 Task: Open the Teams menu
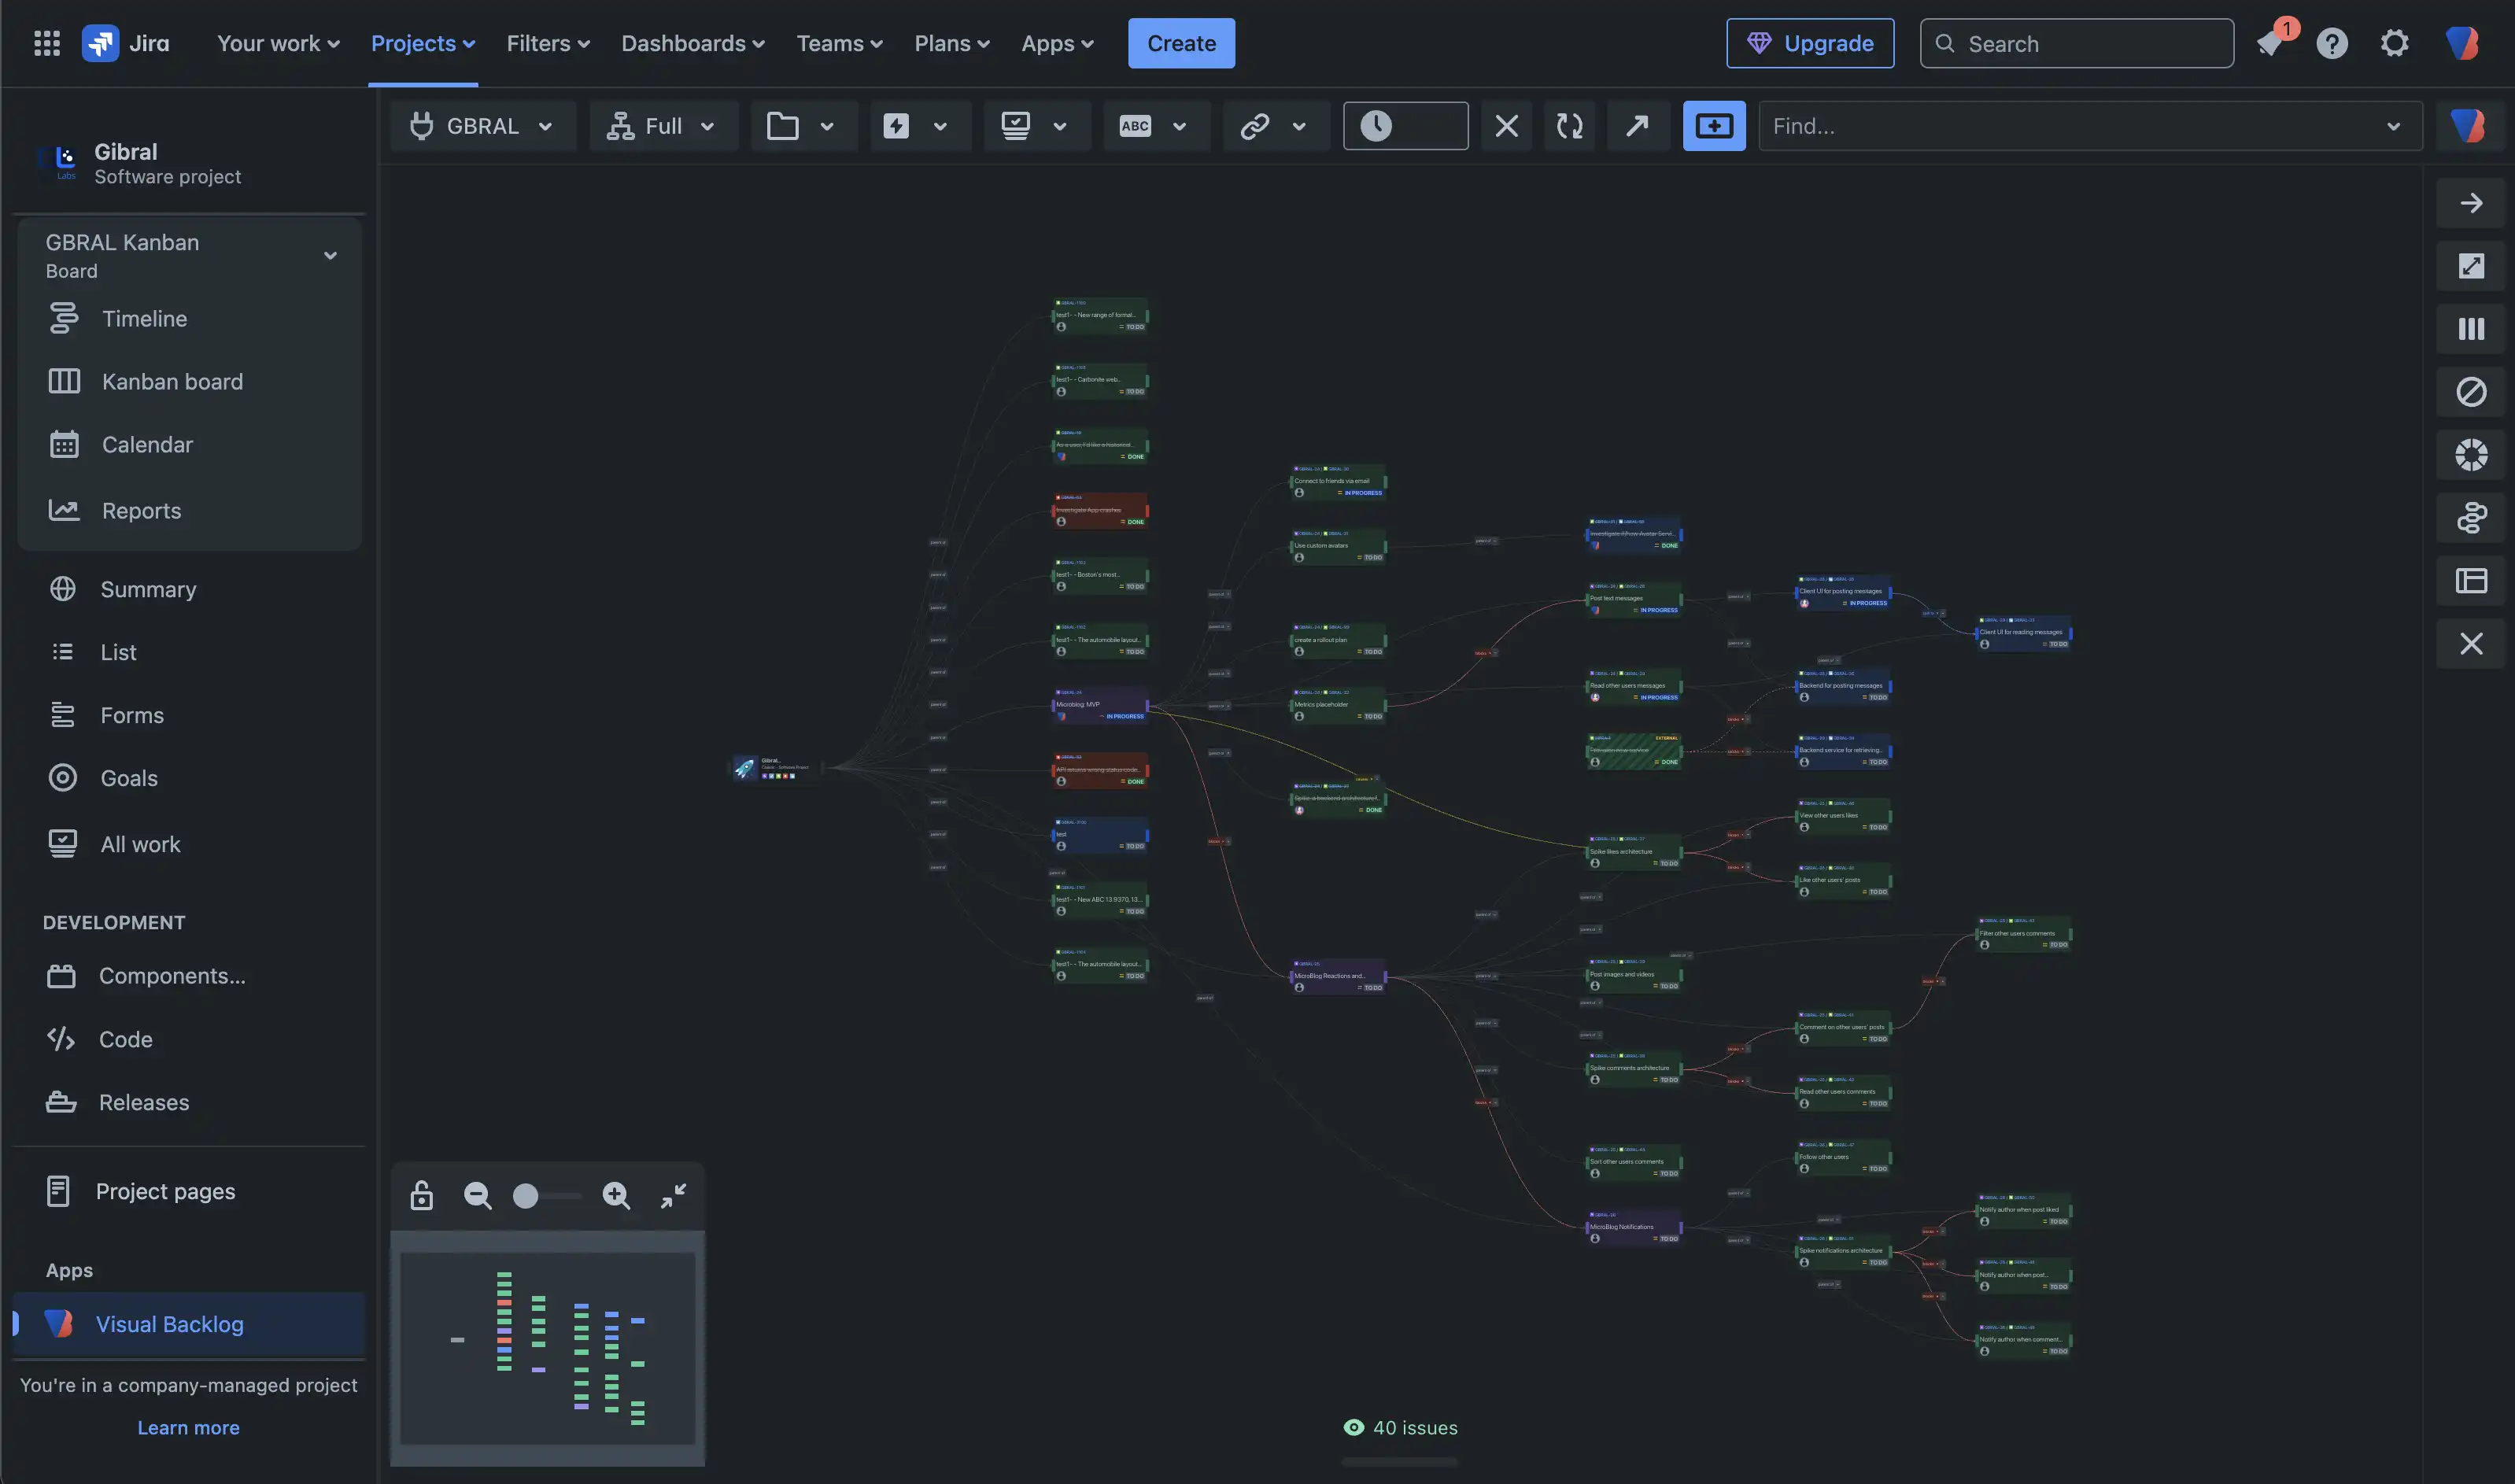(838, 43)
